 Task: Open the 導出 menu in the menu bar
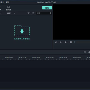[x=2, y=2]
